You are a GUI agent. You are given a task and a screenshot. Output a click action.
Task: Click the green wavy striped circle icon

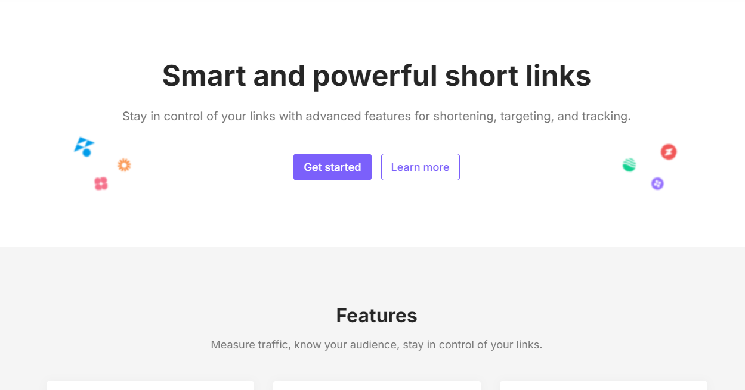pyautogui.click(x=629, y=165)
